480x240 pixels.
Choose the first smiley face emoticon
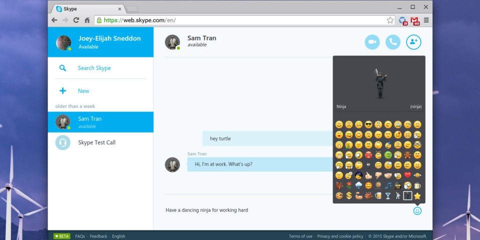(x=339, y=124)
